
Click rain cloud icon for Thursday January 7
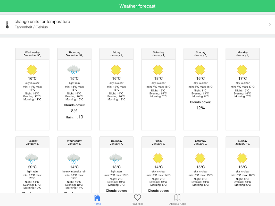click(x=116, y=158)
